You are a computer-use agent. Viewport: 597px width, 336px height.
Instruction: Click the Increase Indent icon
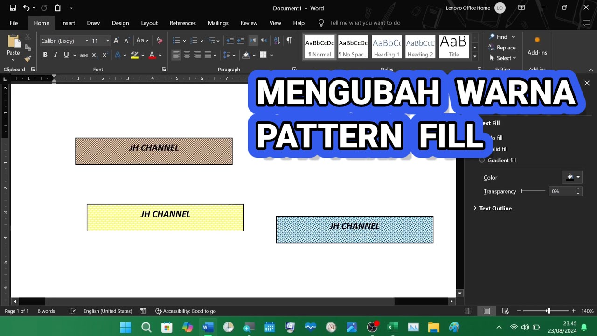(x=241, y=41)
